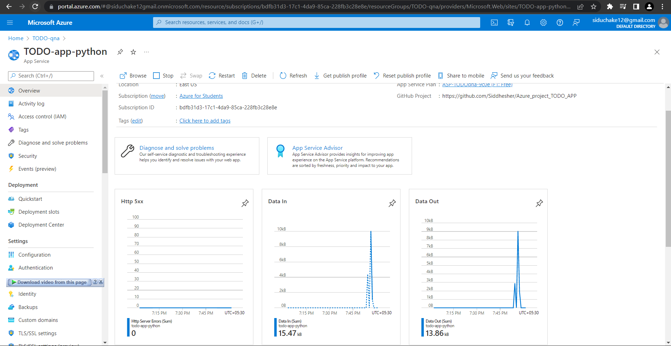The width and height of the screenshot is (671, 346).
Task: Open Quickstart under Deployment
Action: coord(51,199)
